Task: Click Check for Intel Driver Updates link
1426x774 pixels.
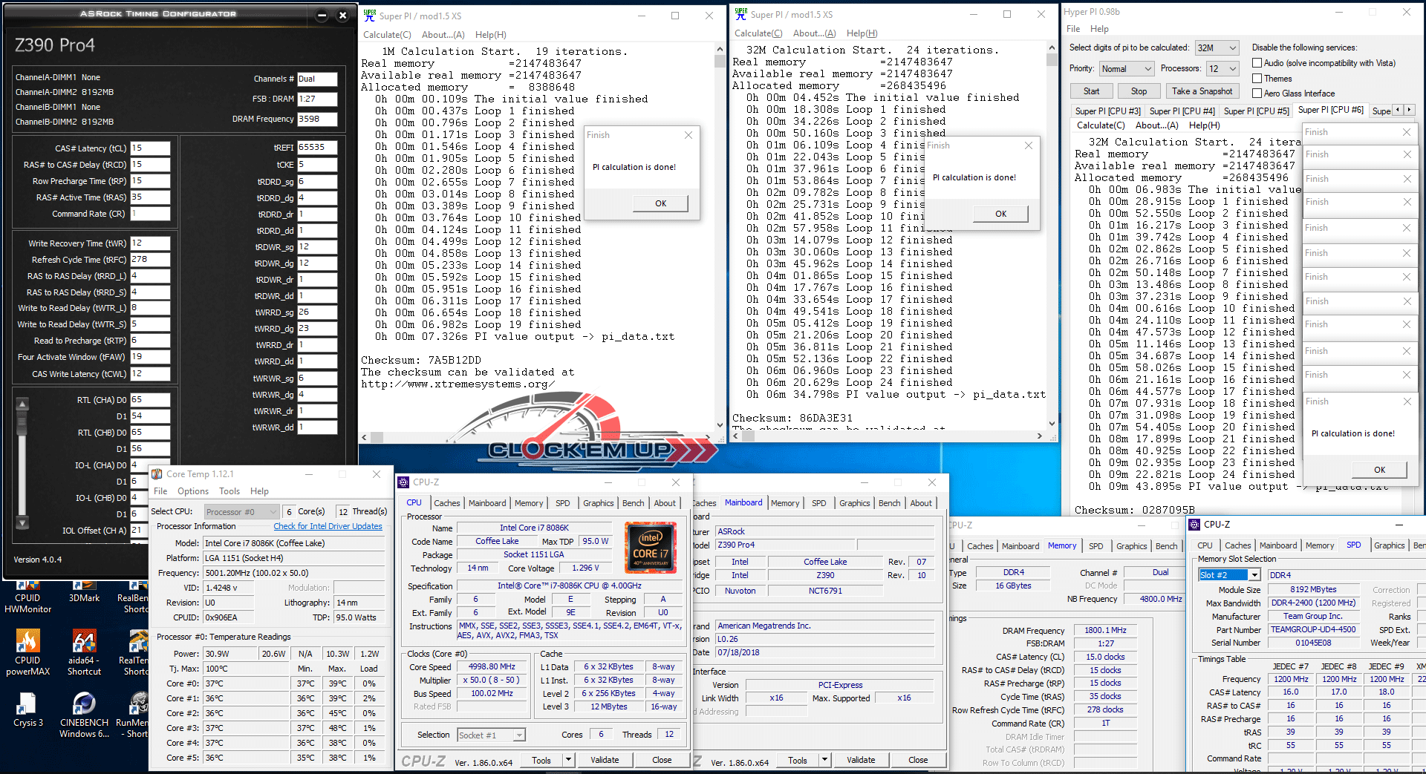Action: click(x=328, y=527)
